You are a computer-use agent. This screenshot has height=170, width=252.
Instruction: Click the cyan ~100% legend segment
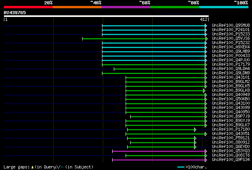(x=224, y=7)
